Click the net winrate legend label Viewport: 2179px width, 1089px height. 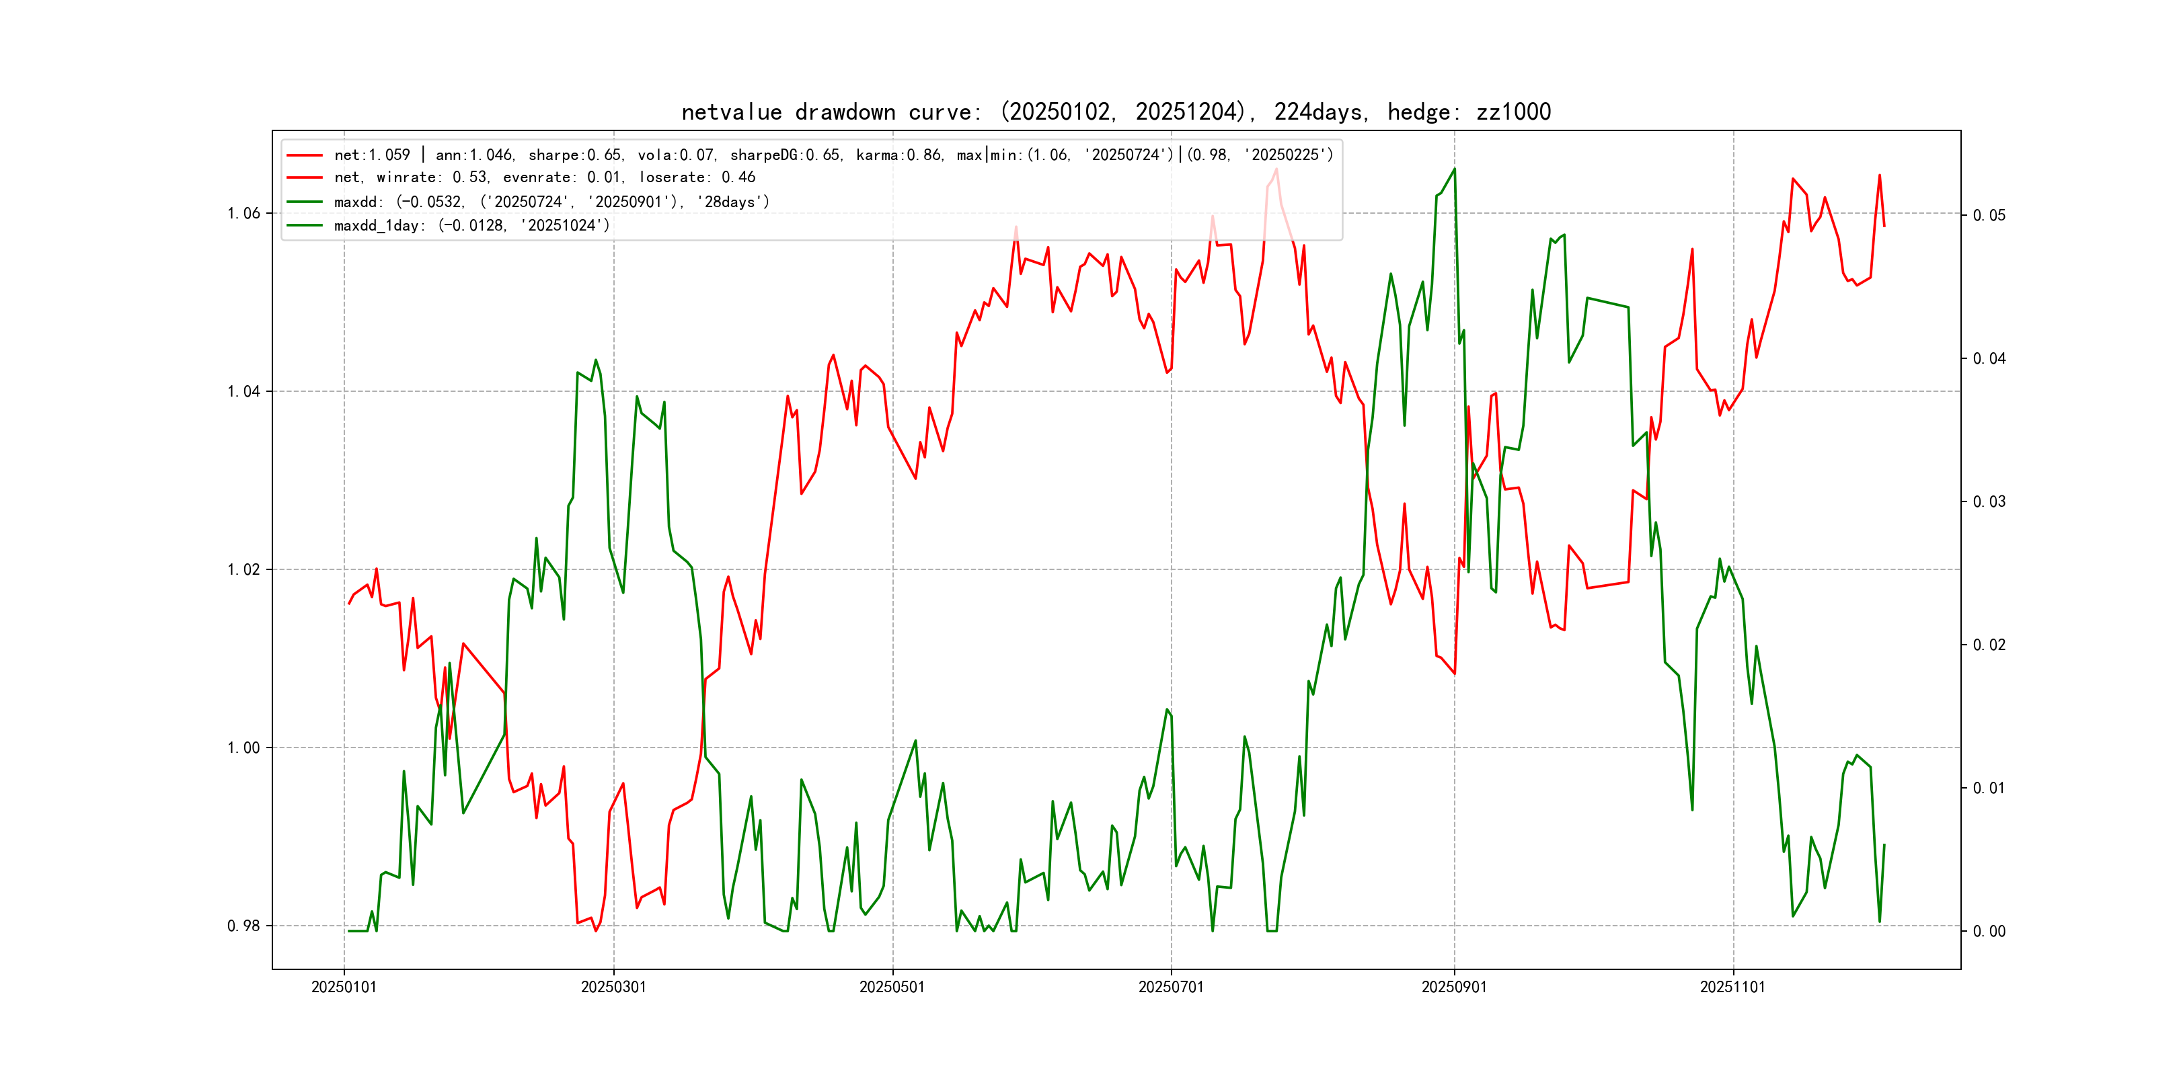pyautogui.click(x=545, y=177)
